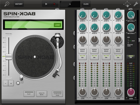Image resolution: width=140 pixels, height=105 pixels.
Task: Click the silver cylinder start knob near platter
Action: point(21,78)
